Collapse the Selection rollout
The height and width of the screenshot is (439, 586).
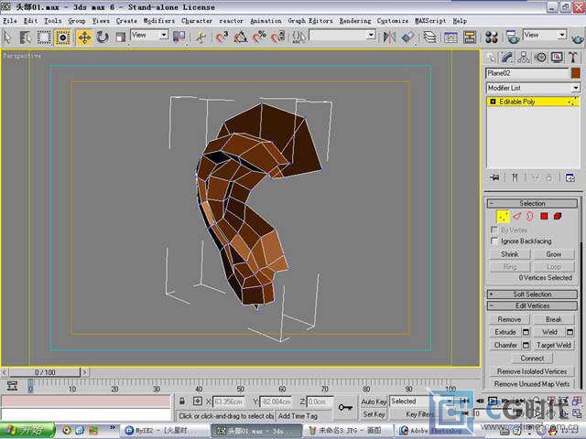click(532, 203)
